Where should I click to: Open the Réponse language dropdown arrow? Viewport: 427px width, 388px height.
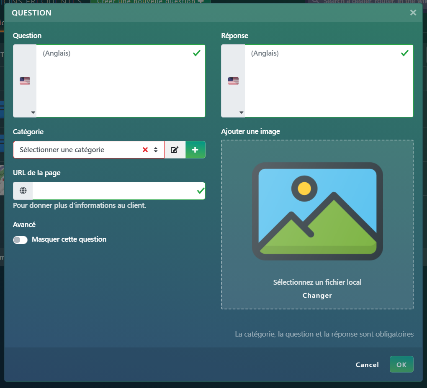pos(241,112)
